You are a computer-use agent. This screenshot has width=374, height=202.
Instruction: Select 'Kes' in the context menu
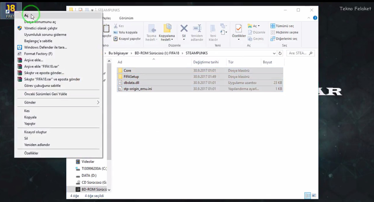(58, 111)
